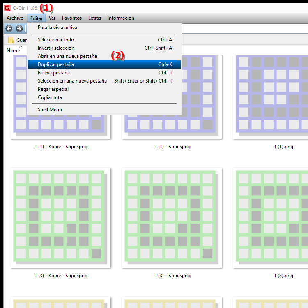This screenshot has width=308, height=308.
Task: Click file name 1 (1) - Kopie - Kopie.png
Action: 61,147
